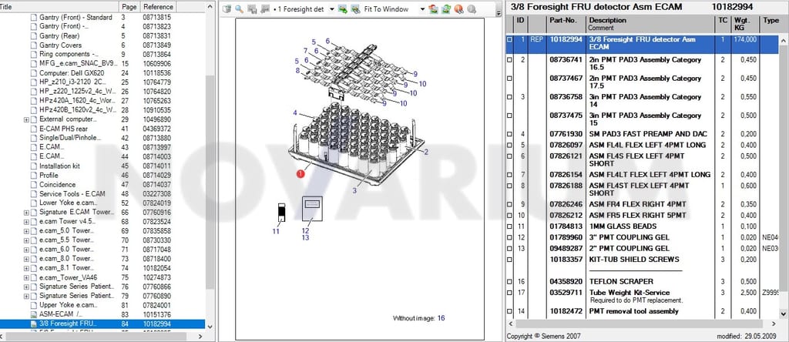Screen dimensions: 789x342
Task: Click parts list vertical scrollbar down arrow
Action: 784,315
